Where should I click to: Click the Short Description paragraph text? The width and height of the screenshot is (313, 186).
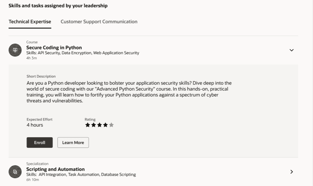click(x=129, y=92)
